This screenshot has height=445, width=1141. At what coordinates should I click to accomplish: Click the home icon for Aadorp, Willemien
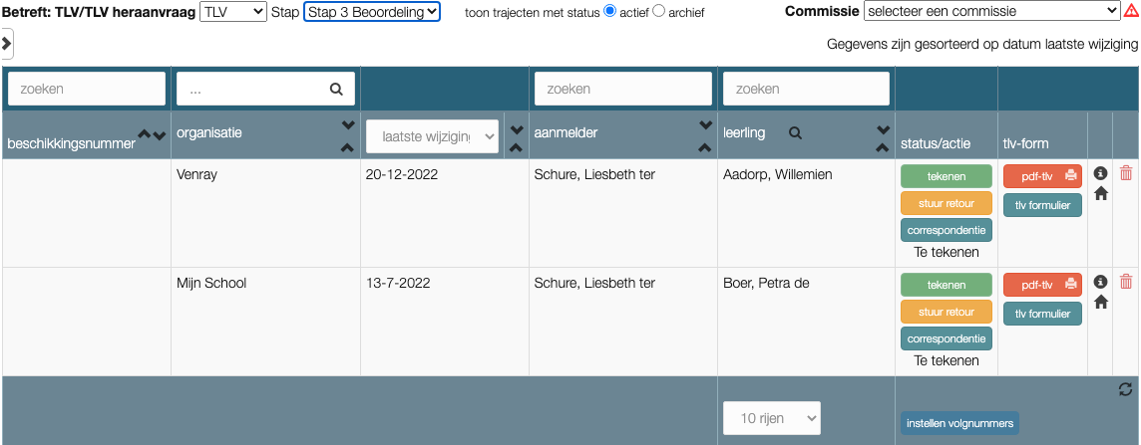click(1101, 193)
